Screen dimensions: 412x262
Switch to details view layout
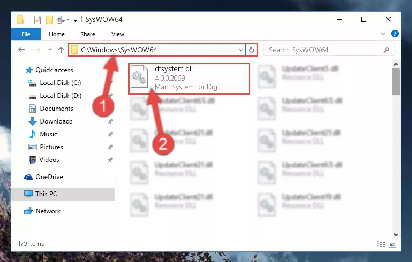click(381, 244)
